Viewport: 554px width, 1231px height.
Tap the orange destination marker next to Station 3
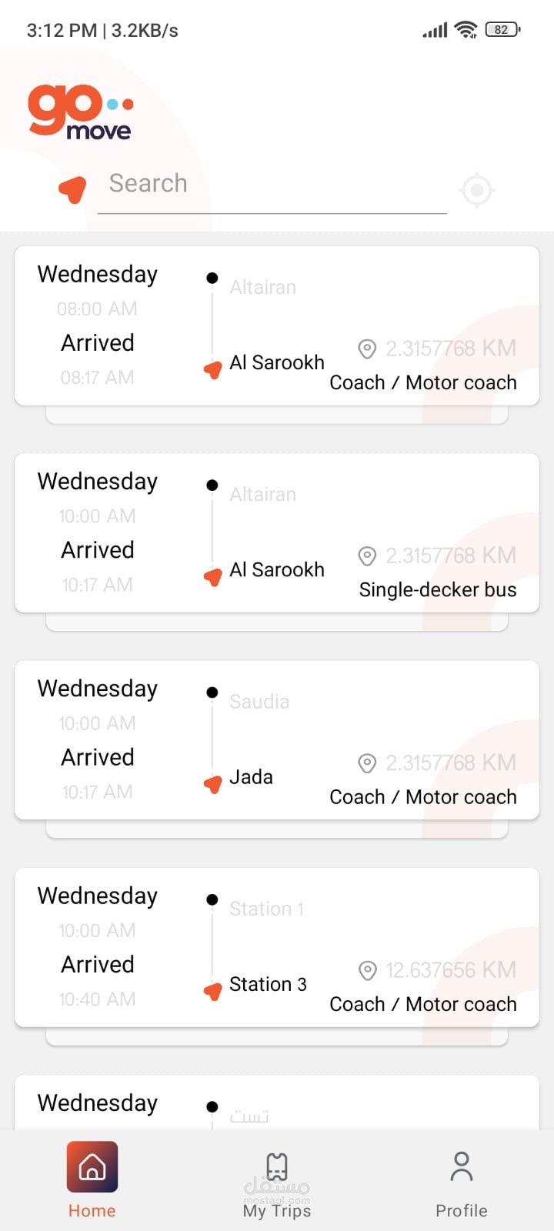[x=213, y=991]
